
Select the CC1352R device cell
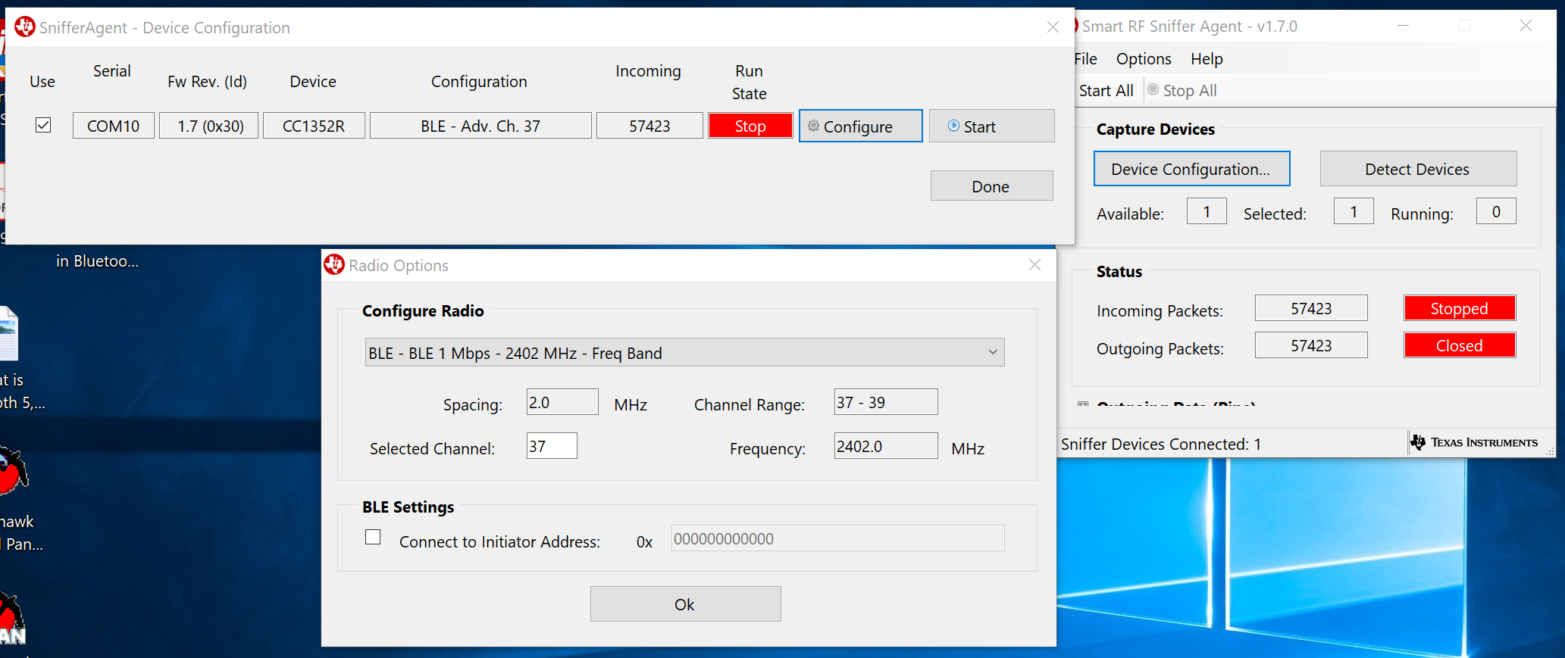click(x=314, y=126)
